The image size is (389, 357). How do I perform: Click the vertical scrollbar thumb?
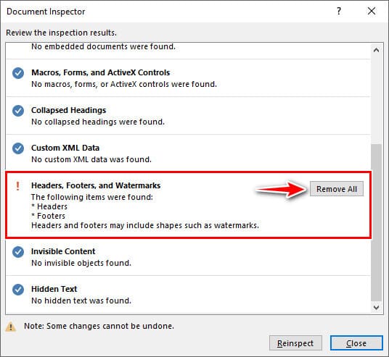[x=377, y=223]
